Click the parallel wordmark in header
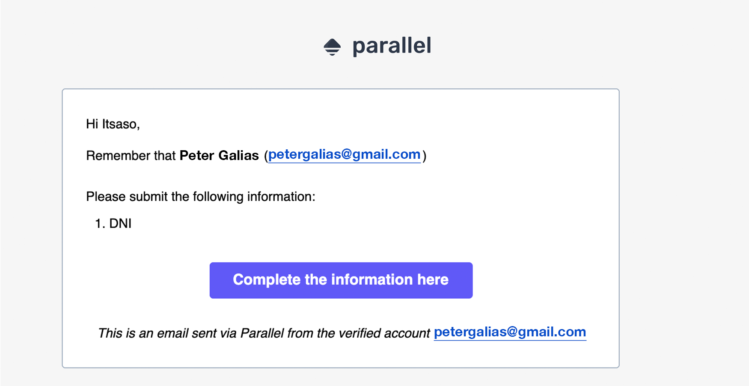The image size is (749, 386). point(392,46)
